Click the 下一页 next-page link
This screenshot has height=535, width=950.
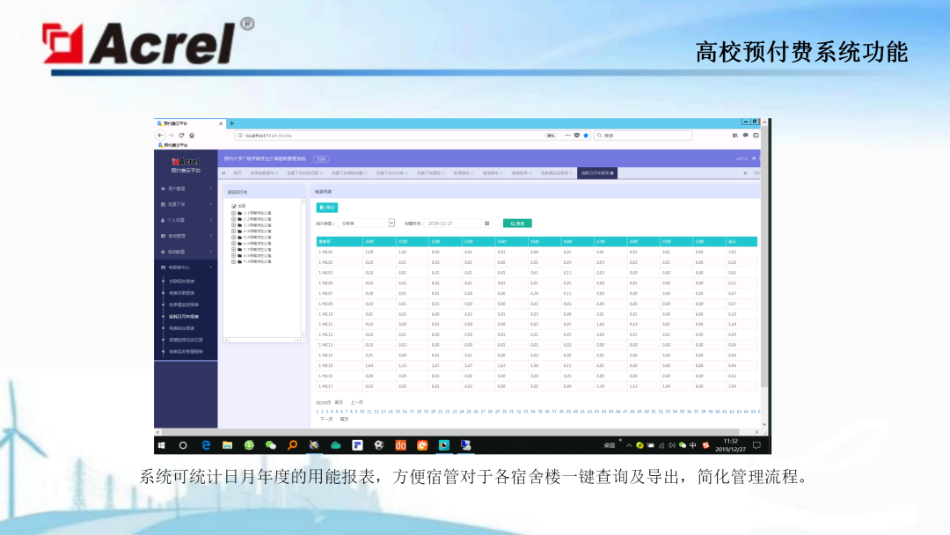(x=326, y=419)
